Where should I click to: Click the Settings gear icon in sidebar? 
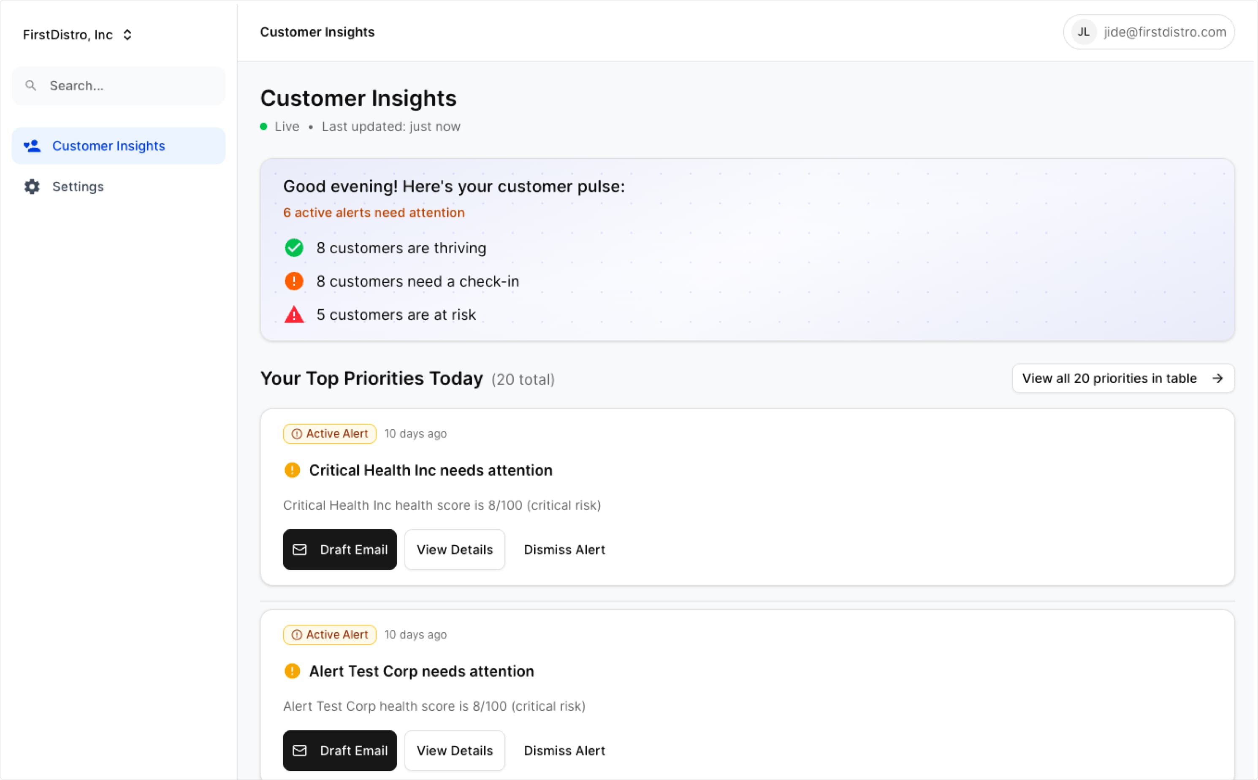32,187
